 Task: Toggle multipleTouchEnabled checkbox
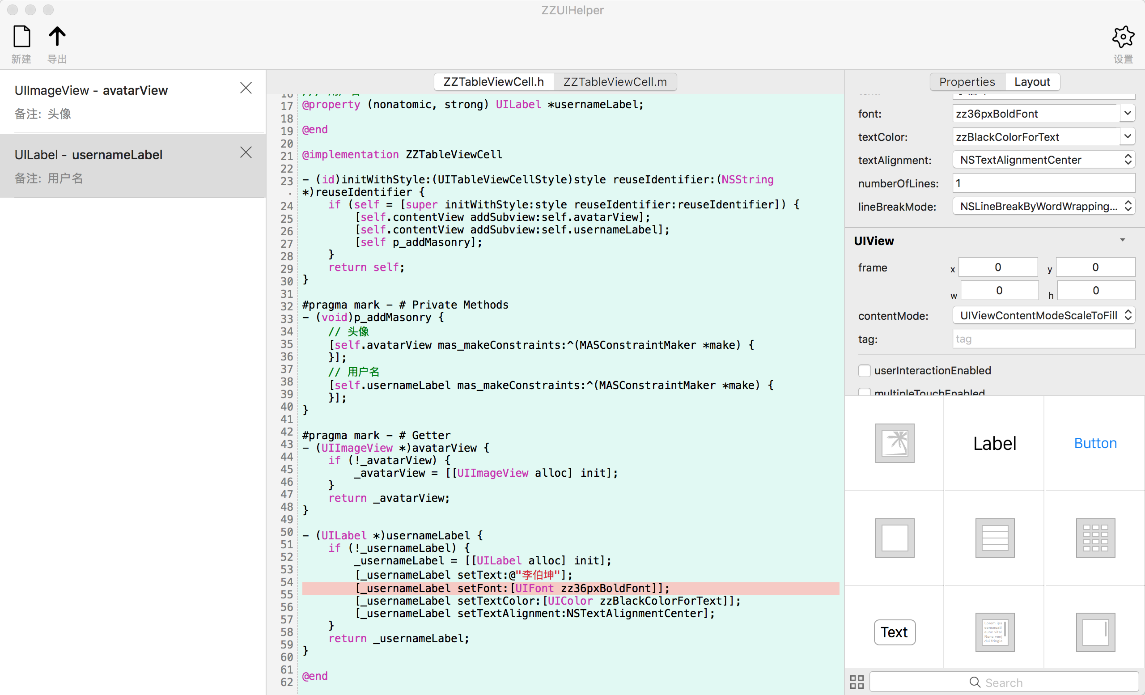(x=864, y=392)
